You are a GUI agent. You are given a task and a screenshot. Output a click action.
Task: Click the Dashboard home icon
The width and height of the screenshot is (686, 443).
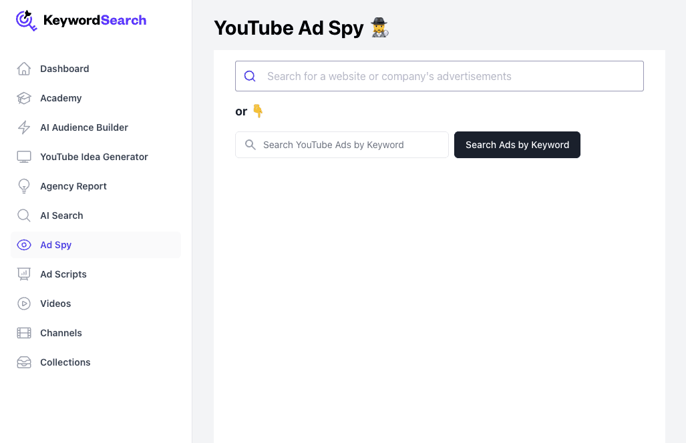click(24, 69)
